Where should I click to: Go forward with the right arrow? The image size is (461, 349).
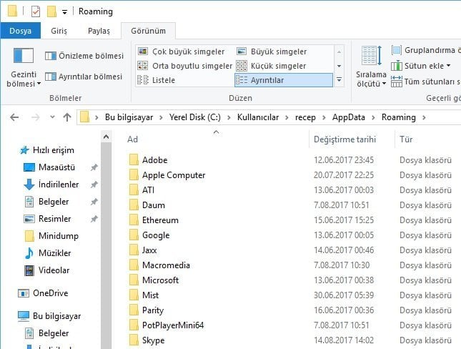pyautogui.click(x=35, y=117)
